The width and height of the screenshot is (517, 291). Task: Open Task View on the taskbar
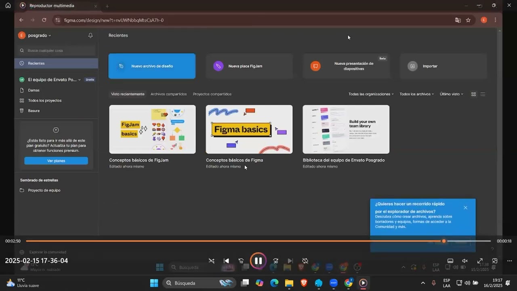click(x=245, y=283)
